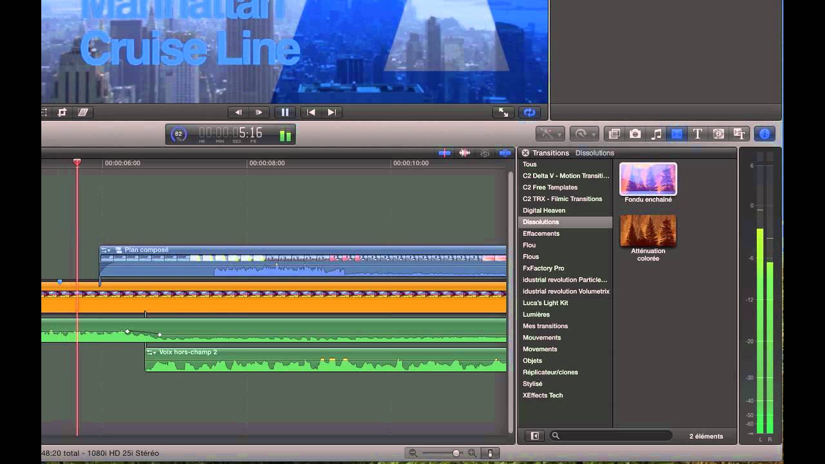Select idustrial revolution Particle category
825x464 pixels.
(x=565, y=280)
